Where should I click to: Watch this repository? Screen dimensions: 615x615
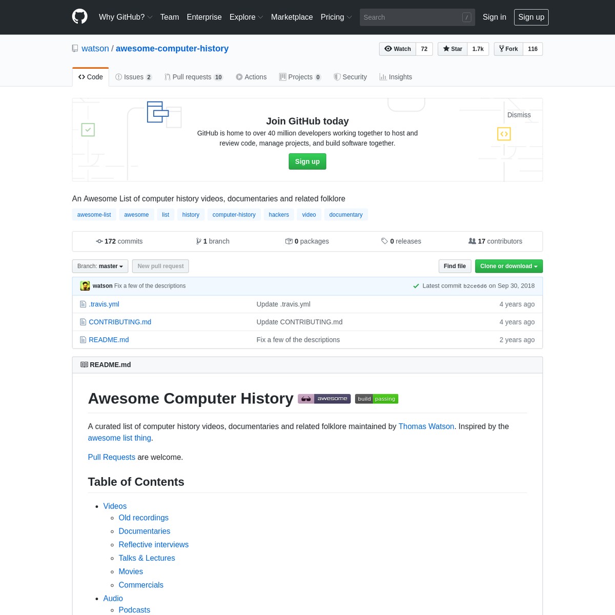pos(398,49)
